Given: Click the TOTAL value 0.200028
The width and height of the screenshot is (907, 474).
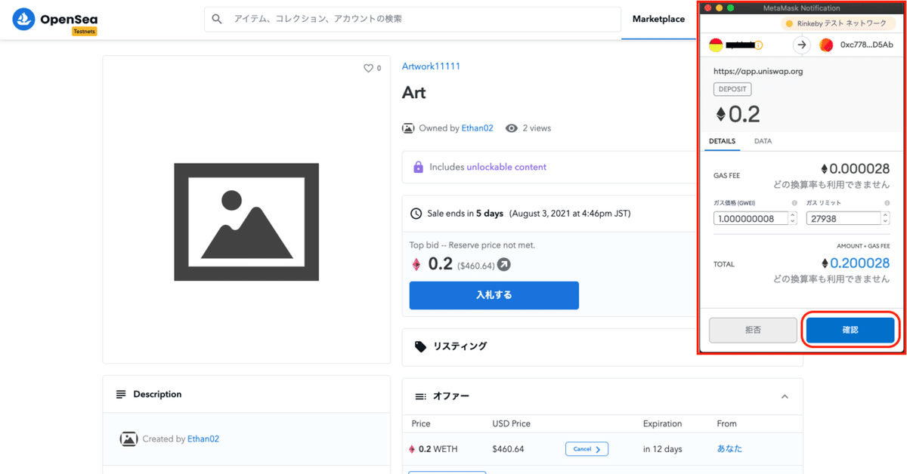Looking at the screenshot, I should [x=855, y=263].
